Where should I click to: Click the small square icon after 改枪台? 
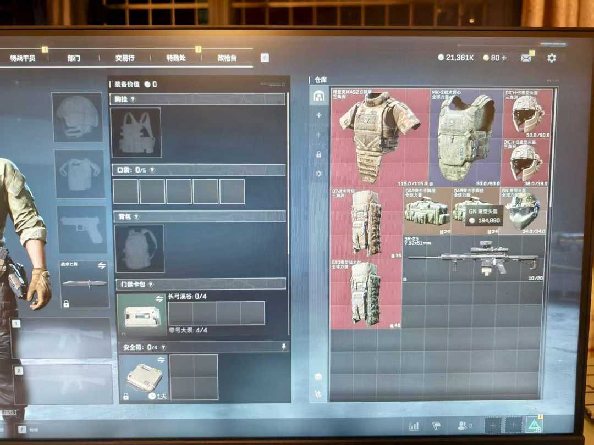pos(265,58)
